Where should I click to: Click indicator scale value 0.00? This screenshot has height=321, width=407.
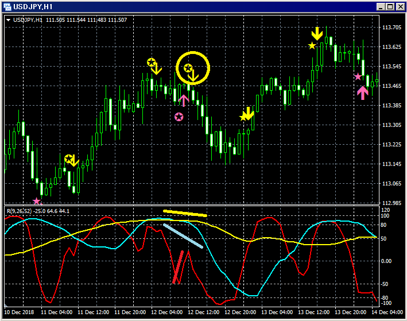click(x=386, y=261)
